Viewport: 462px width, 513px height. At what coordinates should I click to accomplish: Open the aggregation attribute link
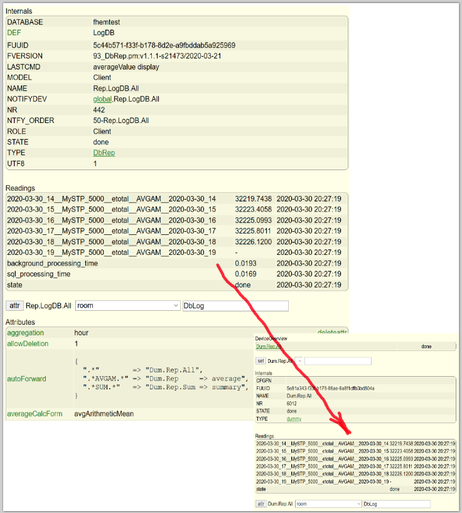coord(26,333)
